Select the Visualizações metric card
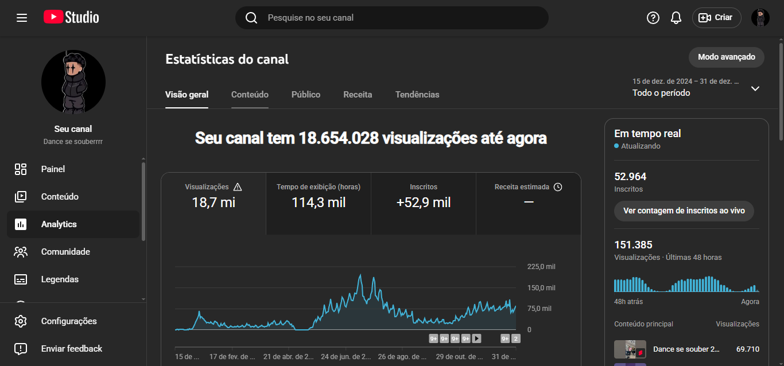This screenshot has height=366, width=784. (x=214, y=203)
